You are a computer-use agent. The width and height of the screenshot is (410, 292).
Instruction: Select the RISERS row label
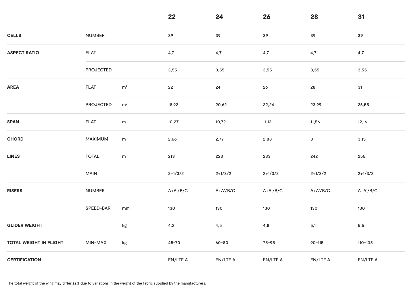point(14,191)
